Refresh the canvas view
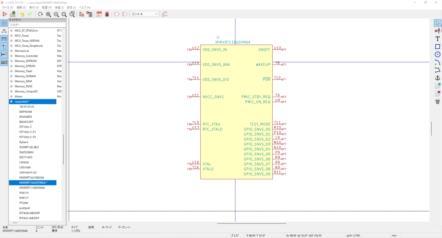Image resolution: width=442 pixels, height=238 pixels. 40,14
